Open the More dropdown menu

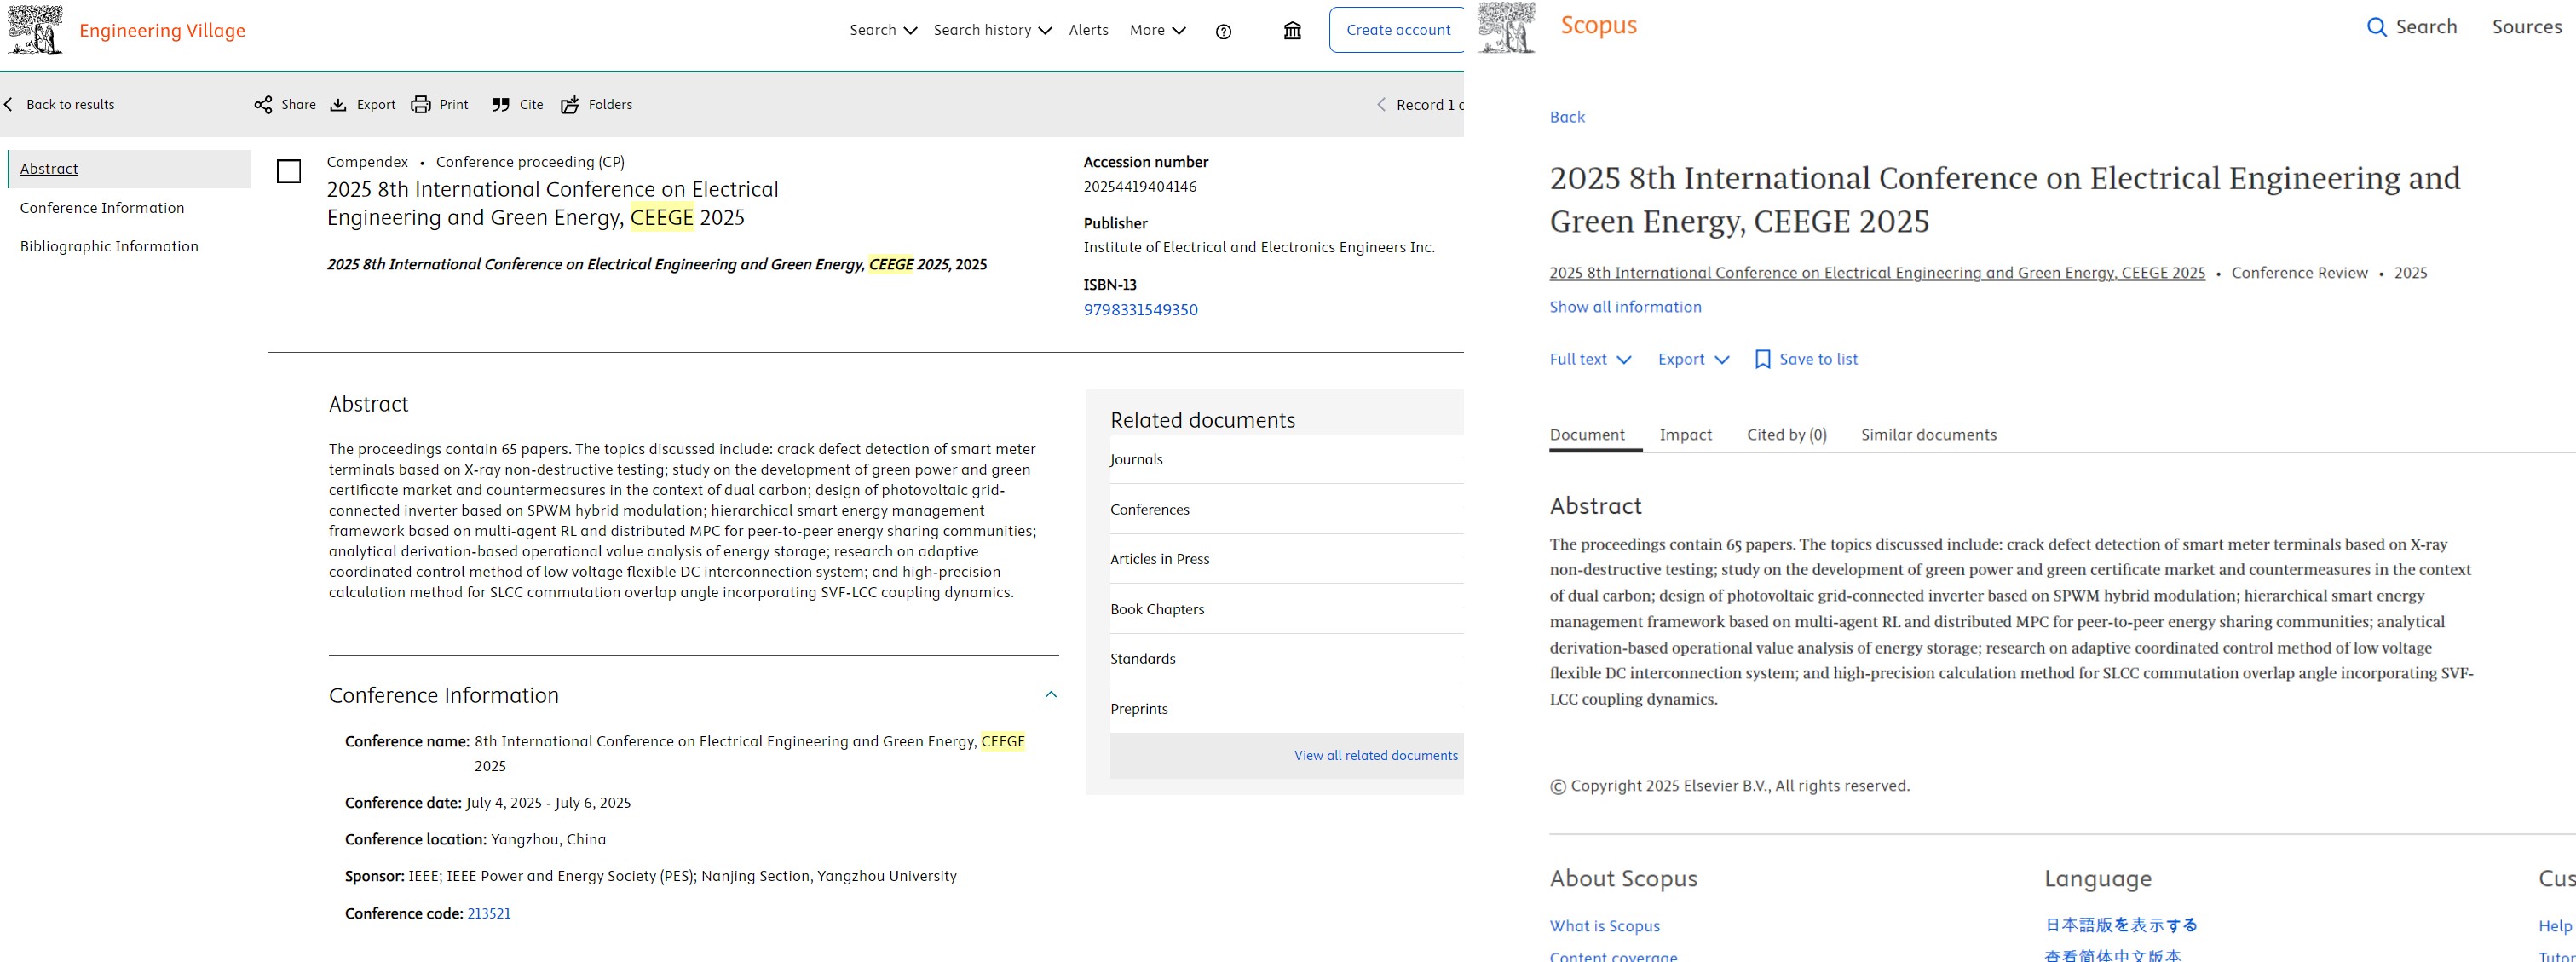pyautogui.click(x=1157, y=30)
